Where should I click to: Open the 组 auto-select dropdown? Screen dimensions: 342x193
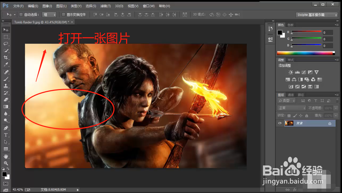(49, 15)
